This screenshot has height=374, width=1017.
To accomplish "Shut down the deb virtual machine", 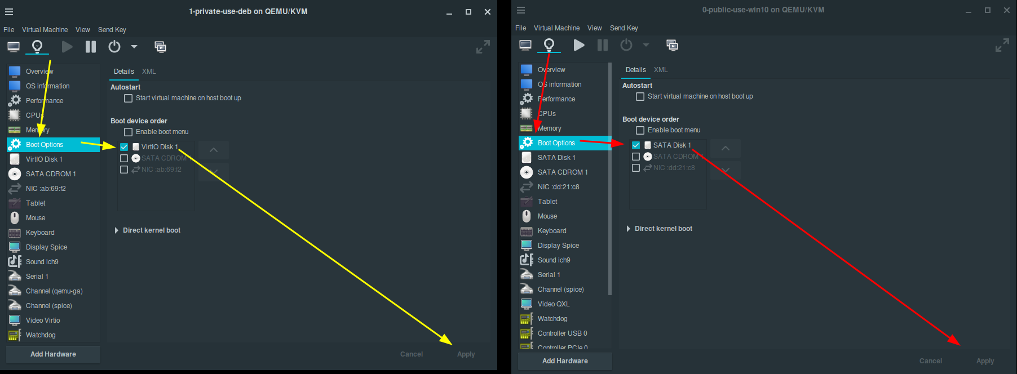I will (114, 47).
